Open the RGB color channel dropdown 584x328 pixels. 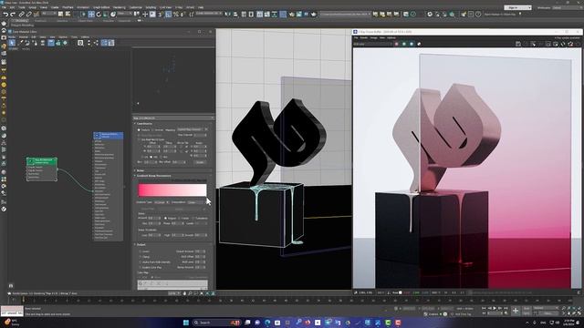tap(372, 44)
